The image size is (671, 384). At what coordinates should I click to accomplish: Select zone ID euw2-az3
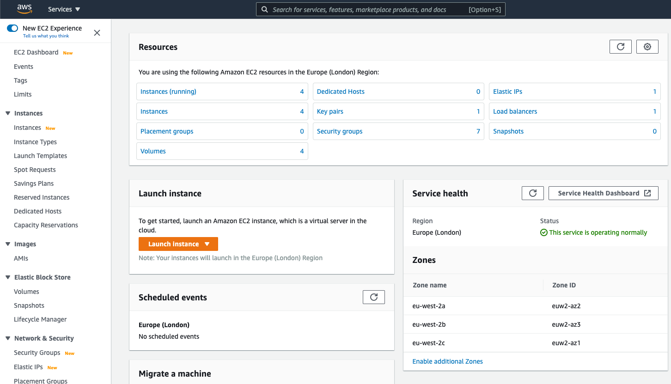[566, 324]
